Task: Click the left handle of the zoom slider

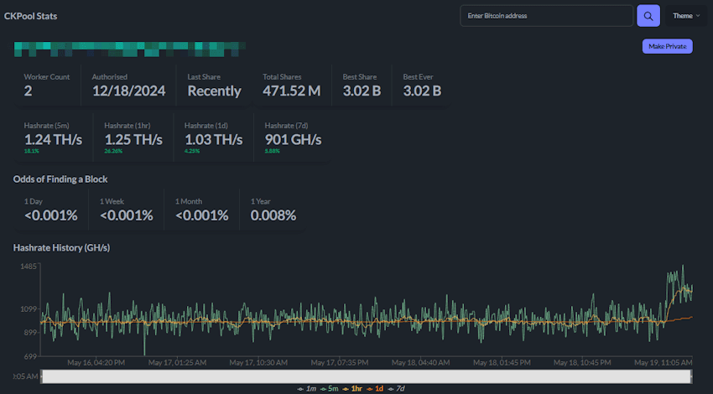Action: pyautogui.click(x=42, y=376)
